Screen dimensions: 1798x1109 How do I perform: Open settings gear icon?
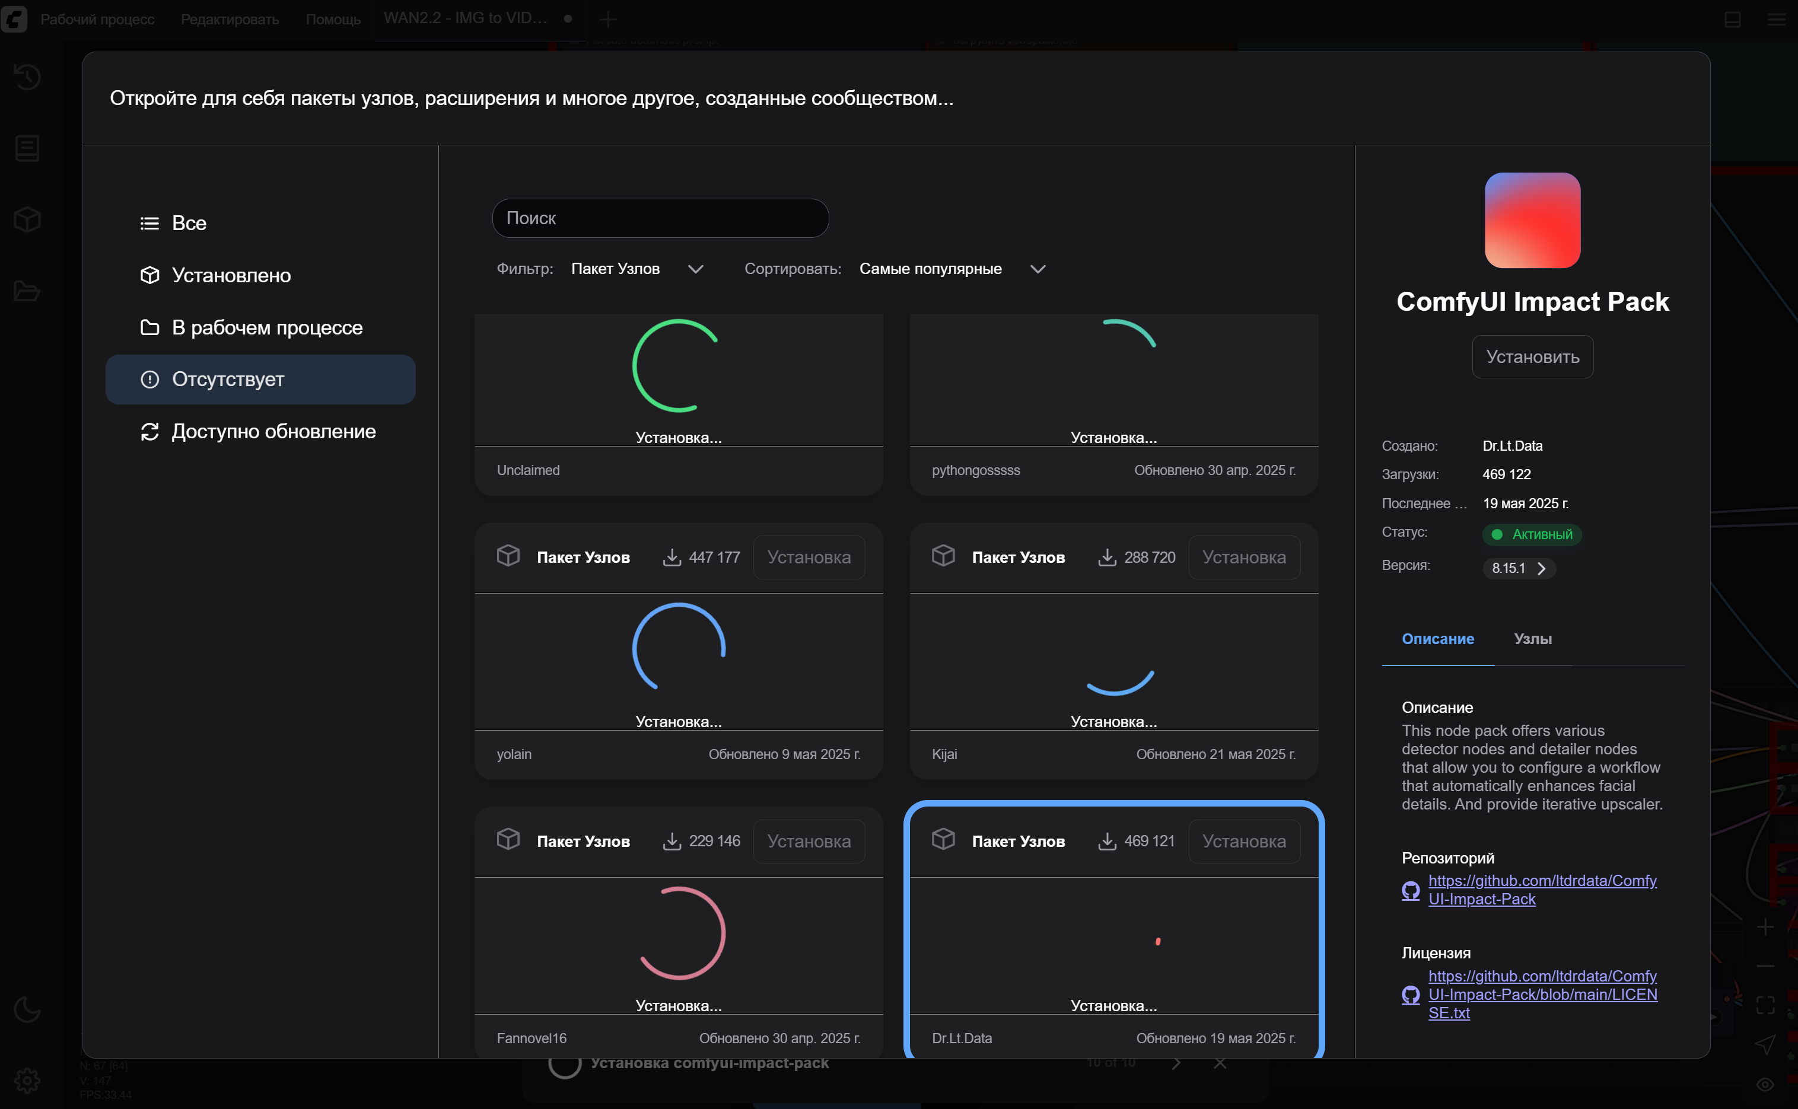(x=27, y=1080)
